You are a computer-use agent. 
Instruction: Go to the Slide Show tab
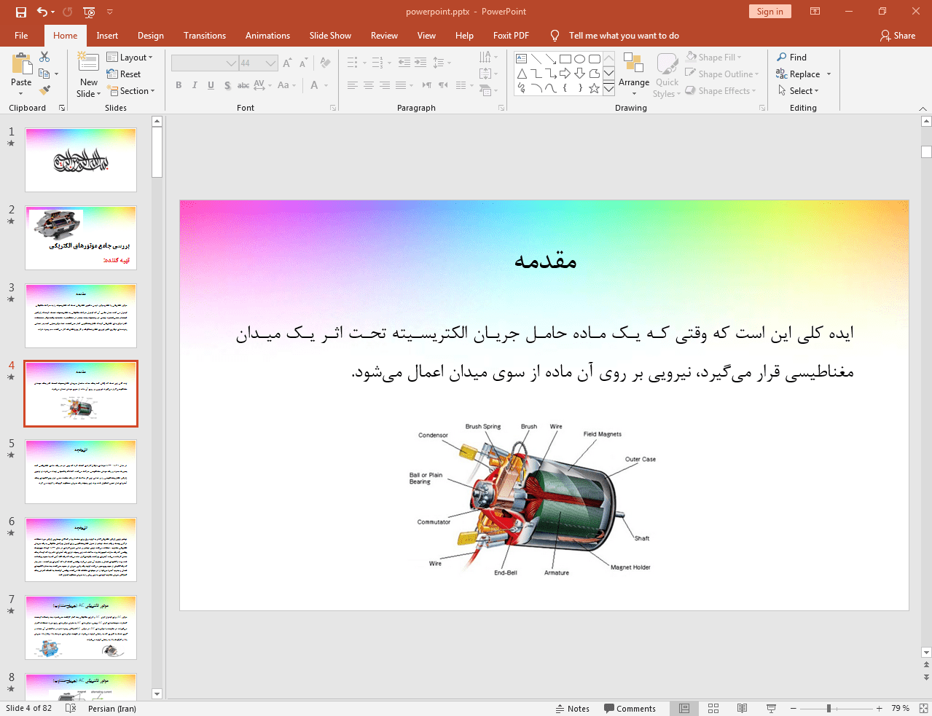tap(330, 36)
